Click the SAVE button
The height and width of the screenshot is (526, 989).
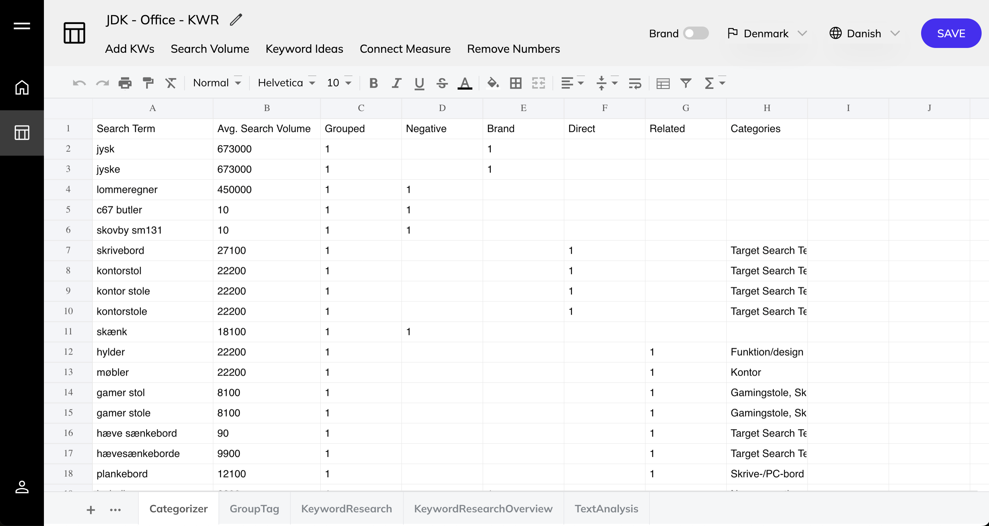[952, 33]
